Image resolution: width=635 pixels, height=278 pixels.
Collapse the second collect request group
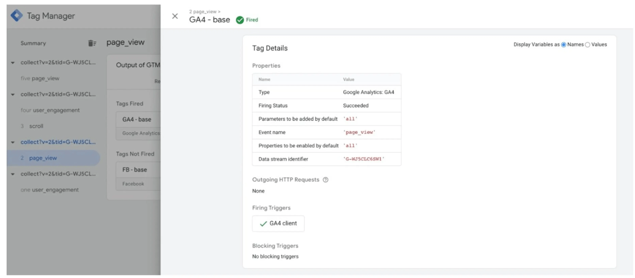pos(13,95)
